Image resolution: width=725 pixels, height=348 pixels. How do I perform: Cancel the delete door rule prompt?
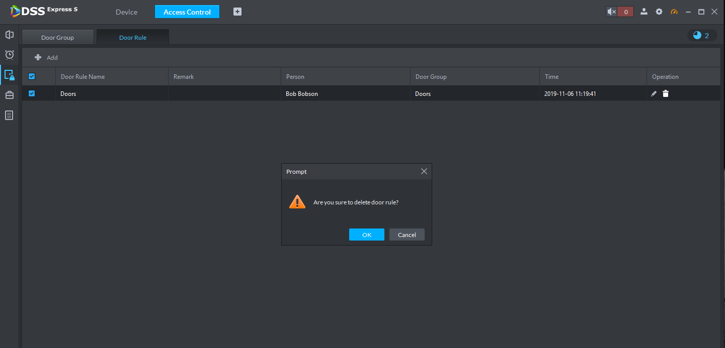[407, 235]
